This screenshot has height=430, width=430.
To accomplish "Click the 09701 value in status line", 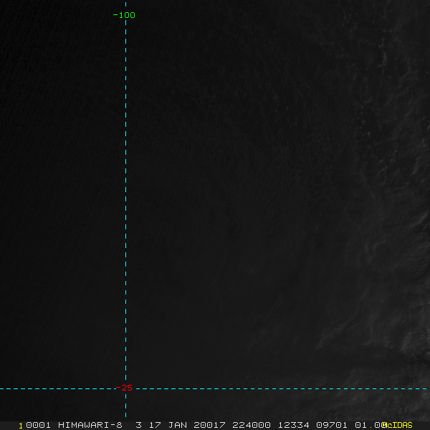I will (x=333, y=425).
